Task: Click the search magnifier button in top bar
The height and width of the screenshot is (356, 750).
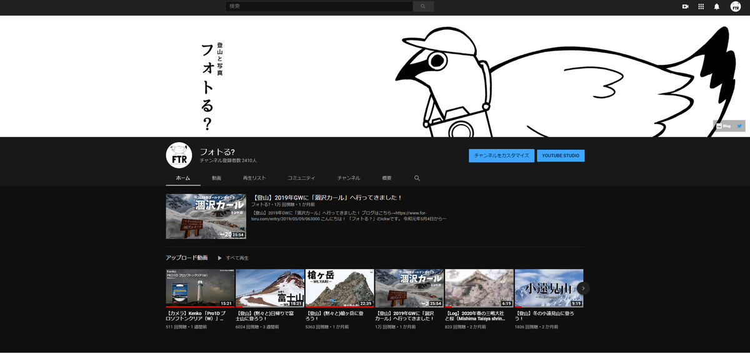Action: (423, 6)
